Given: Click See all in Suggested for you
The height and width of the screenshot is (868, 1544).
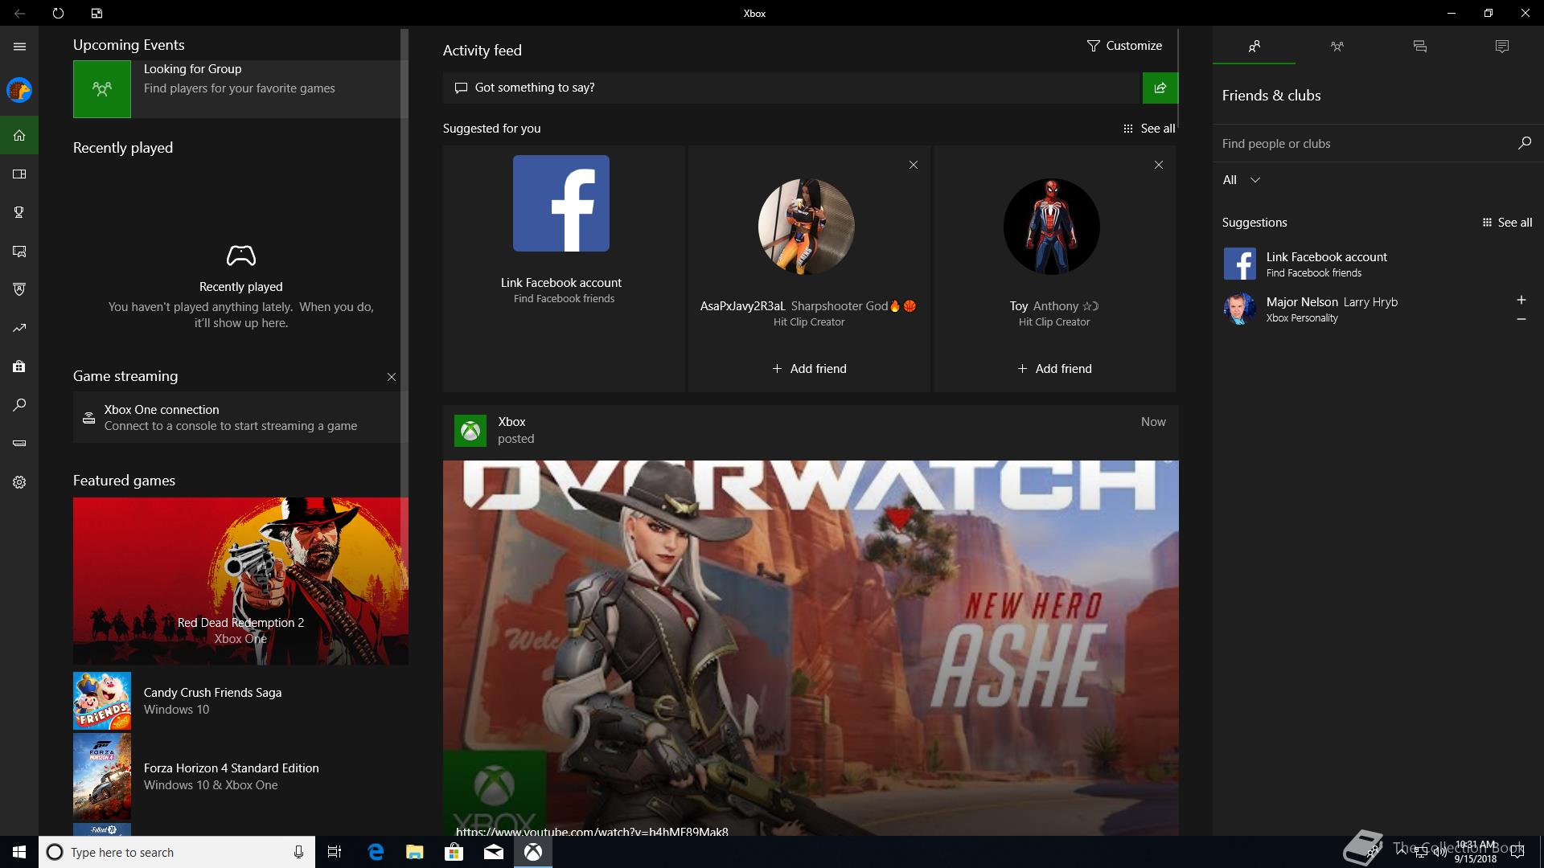Looking at the screenshot, I should (x=1149, y=129).
